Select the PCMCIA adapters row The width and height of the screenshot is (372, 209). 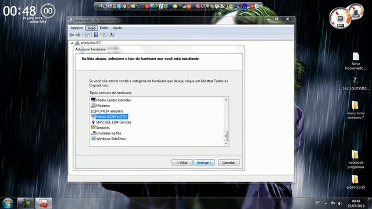pos(110,111)
